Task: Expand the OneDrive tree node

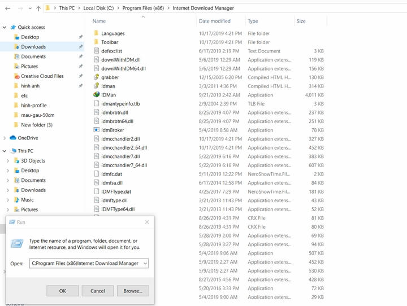Action: point(5,138)
